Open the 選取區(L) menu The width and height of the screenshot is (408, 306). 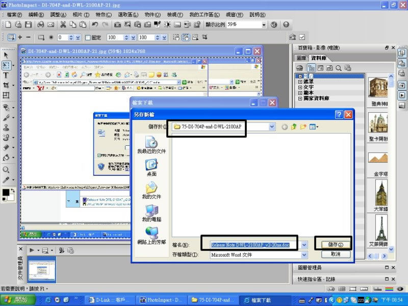(128, 15)
